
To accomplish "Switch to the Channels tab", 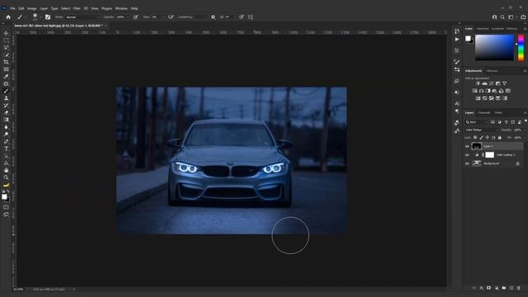I will (484, 113).
